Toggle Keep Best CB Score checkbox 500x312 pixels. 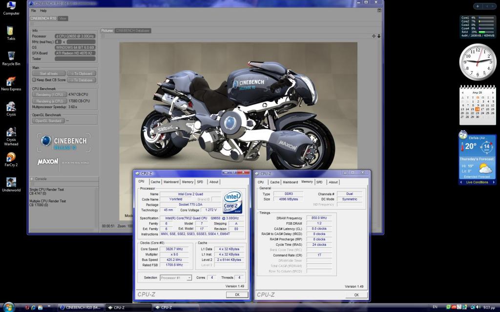tap(34, 80)
